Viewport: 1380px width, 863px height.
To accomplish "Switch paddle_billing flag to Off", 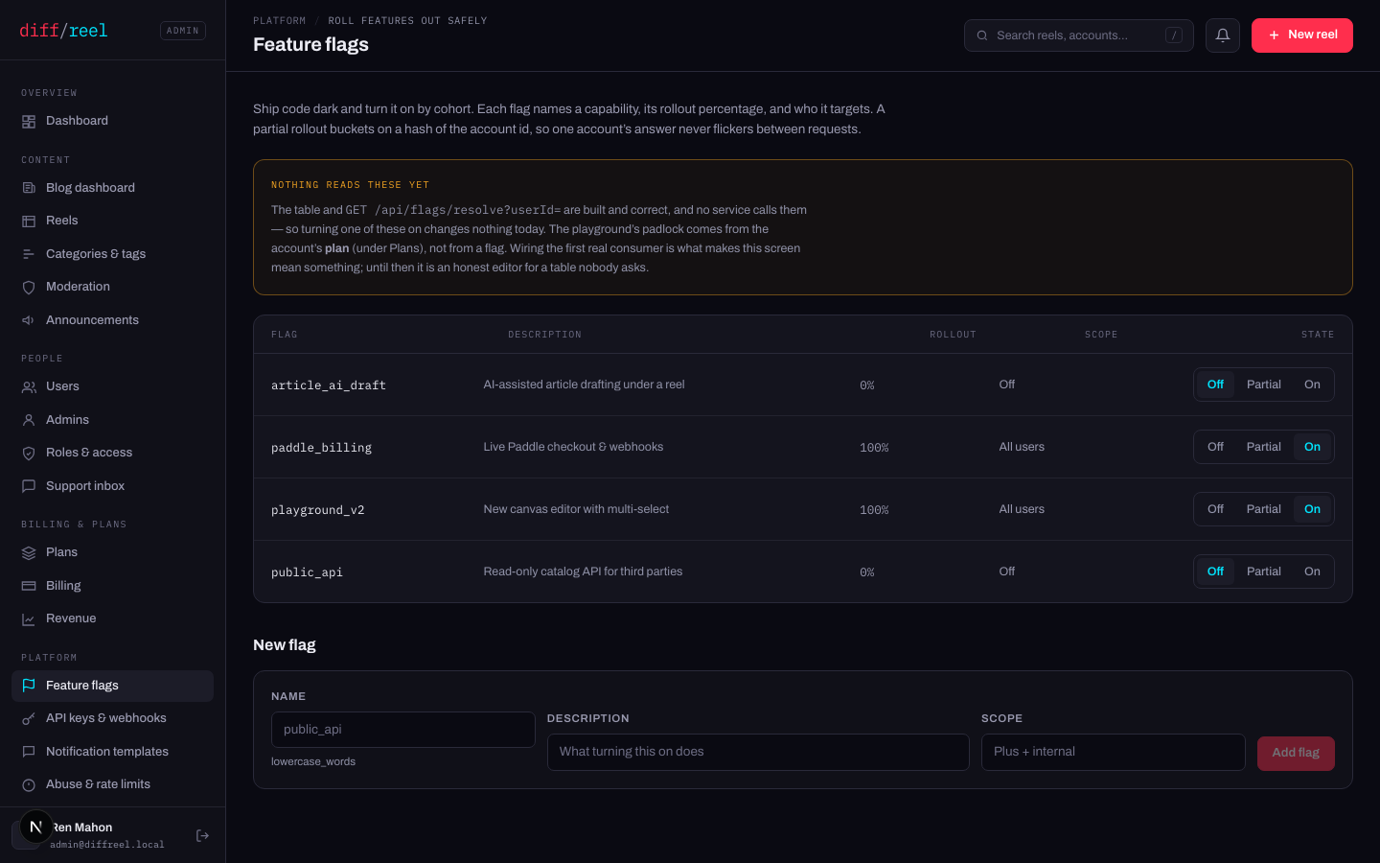I will click(x=1215, y=447).
